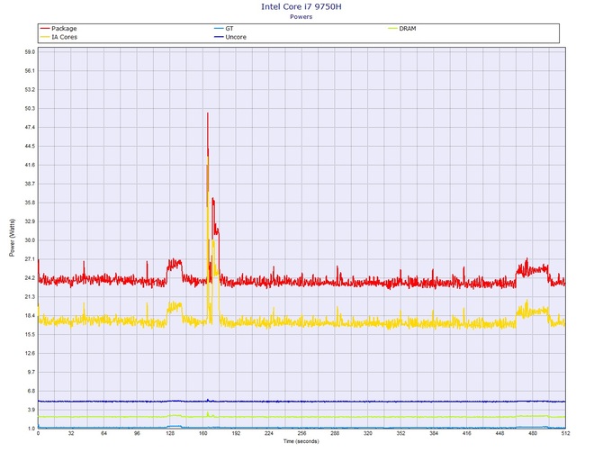Click the Time (seconds) axis label
Viewport: 603px width, 452px height.
(301, 441)
